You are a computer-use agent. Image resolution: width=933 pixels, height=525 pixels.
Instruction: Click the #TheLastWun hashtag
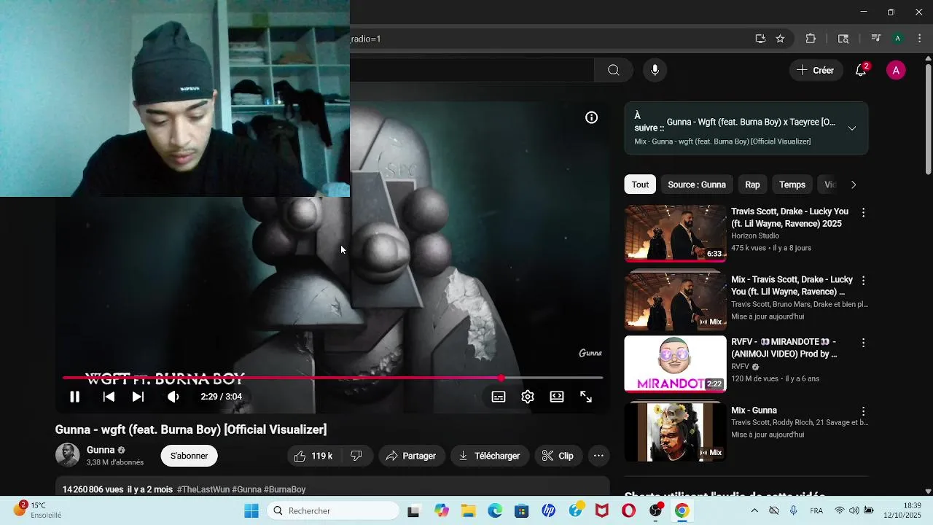(x=203, y=489)
